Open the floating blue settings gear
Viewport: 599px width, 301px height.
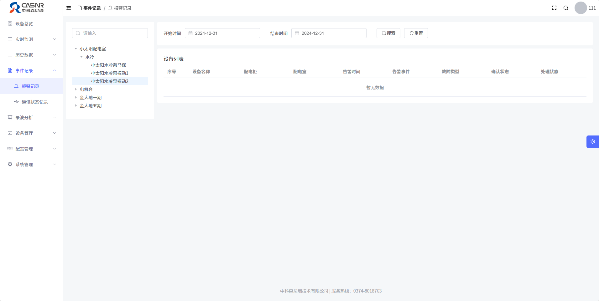point(592,141)
